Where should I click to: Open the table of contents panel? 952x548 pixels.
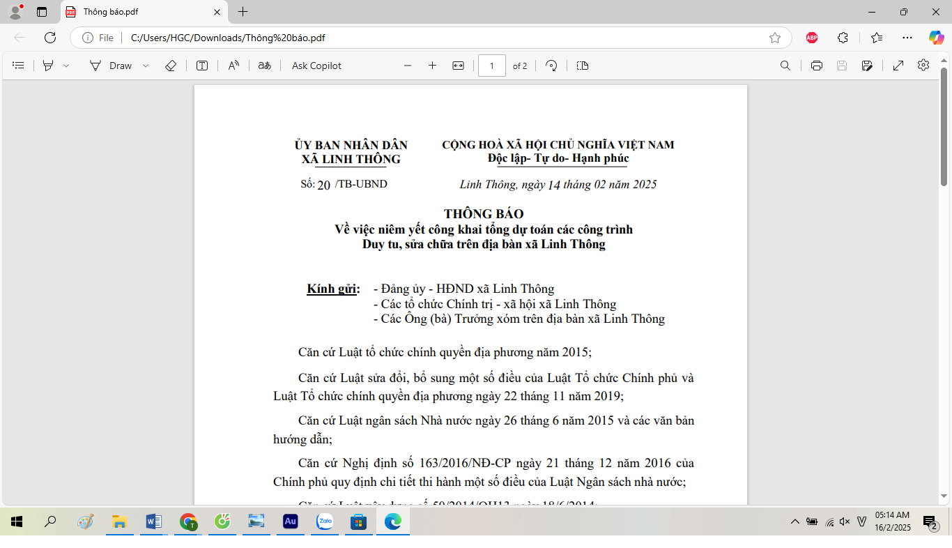point(19,66)
